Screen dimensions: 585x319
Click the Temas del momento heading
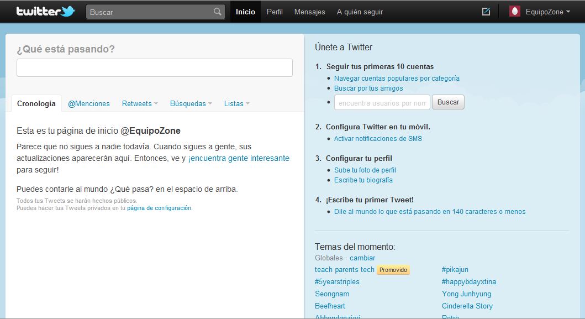click(355, 247)
